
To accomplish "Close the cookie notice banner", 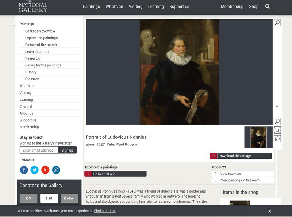I will tap(270, 211).
